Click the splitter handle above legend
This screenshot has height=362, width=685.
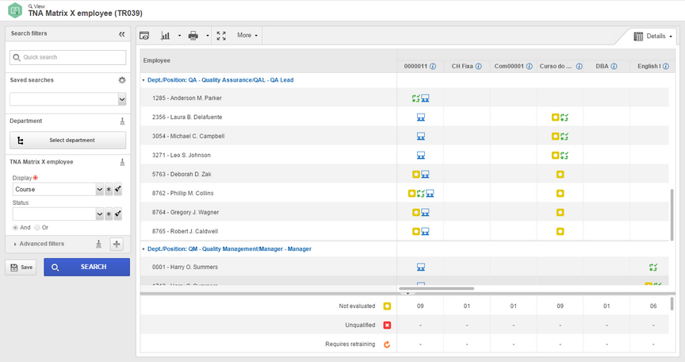coord(408,294)
